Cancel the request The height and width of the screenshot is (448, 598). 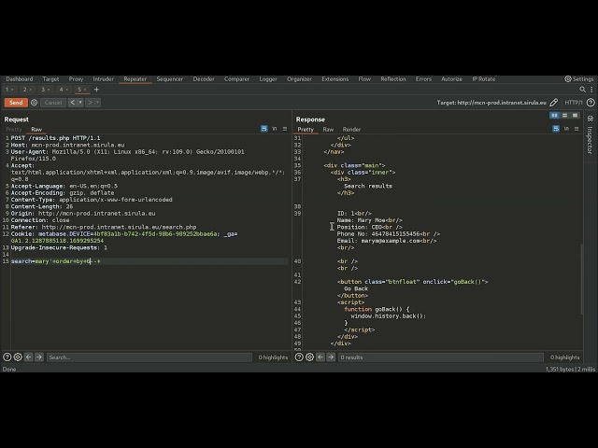point(53,103)
